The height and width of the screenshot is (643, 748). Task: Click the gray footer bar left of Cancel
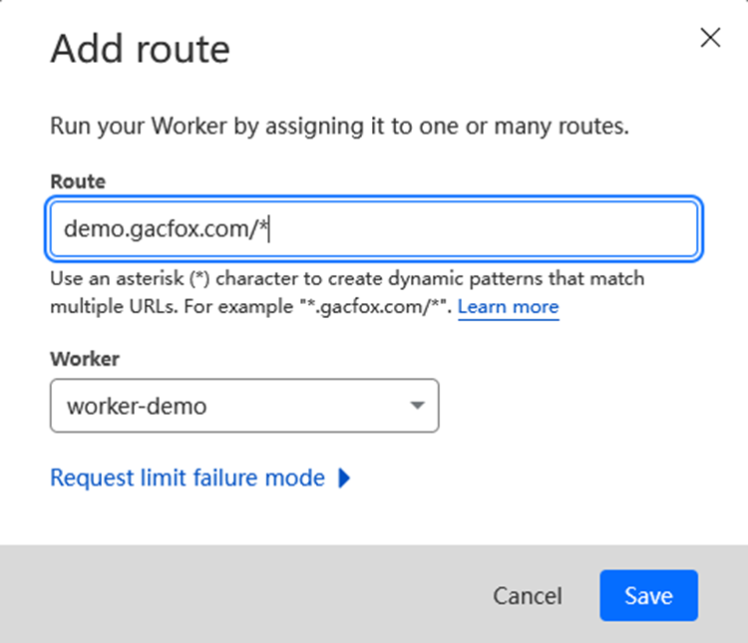coord(249,596)
